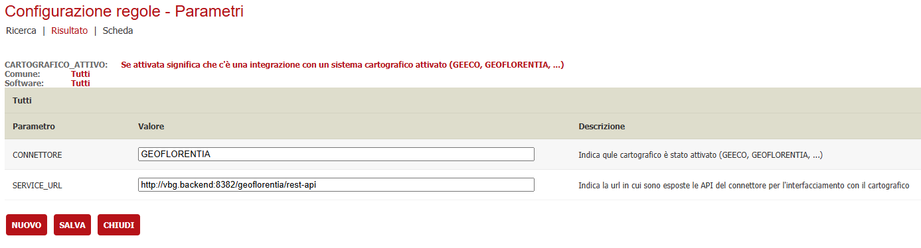Select the Tutti section header row
921x248 pixels.
(463, 101)
